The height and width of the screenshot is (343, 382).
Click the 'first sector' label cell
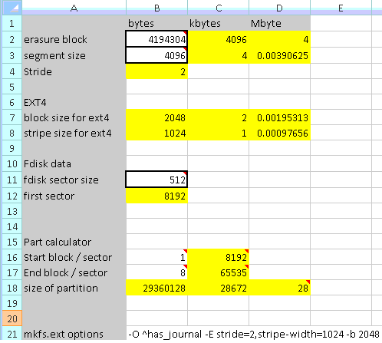[74, 196]
